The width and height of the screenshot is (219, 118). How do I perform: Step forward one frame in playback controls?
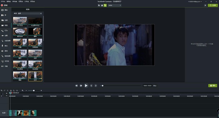(81, 86)
